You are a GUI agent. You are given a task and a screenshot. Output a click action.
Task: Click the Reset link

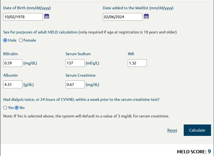click(x=172, y=130)
